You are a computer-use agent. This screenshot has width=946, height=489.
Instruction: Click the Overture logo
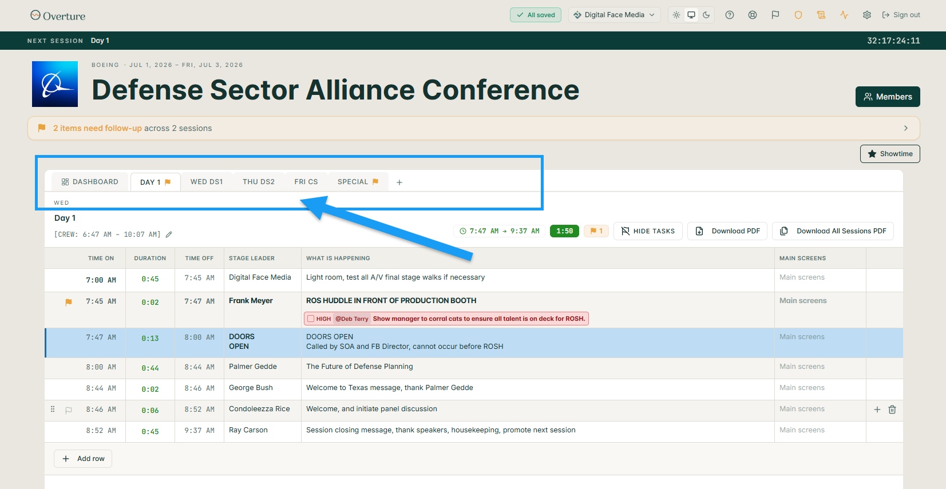58,15
